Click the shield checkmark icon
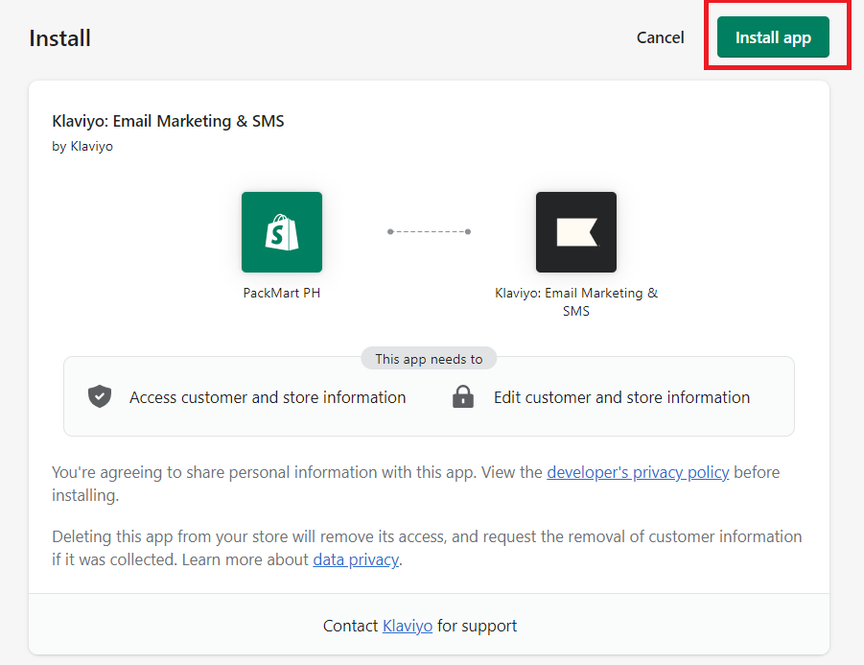Screen dimensions: 864x665 100,396
